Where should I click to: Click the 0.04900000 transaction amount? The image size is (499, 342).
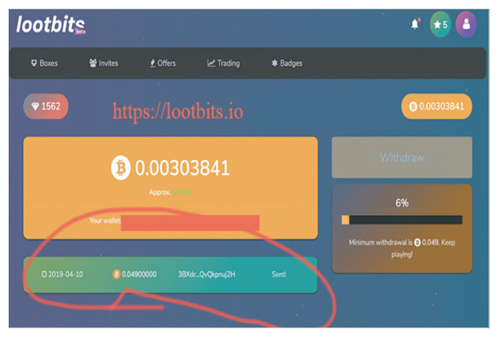tap(139, 274)
